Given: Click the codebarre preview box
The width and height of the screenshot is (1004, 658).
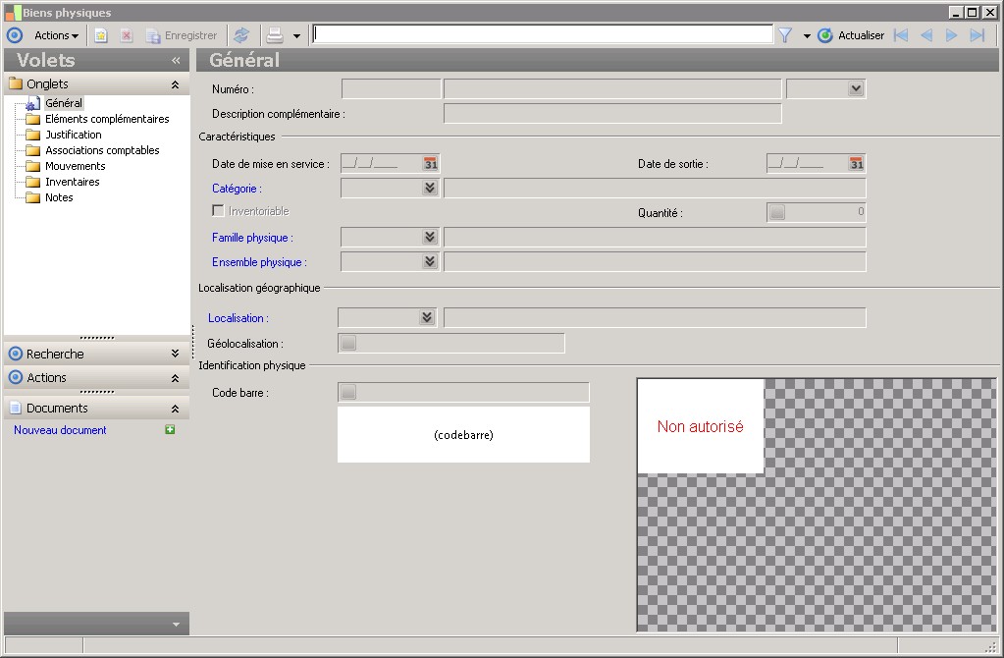Looking at the screenshot, I should (463, 434).
